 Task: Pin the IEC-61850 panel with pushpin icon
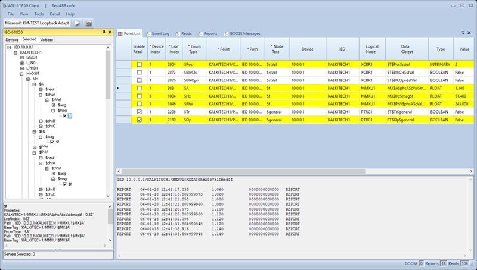104,31
